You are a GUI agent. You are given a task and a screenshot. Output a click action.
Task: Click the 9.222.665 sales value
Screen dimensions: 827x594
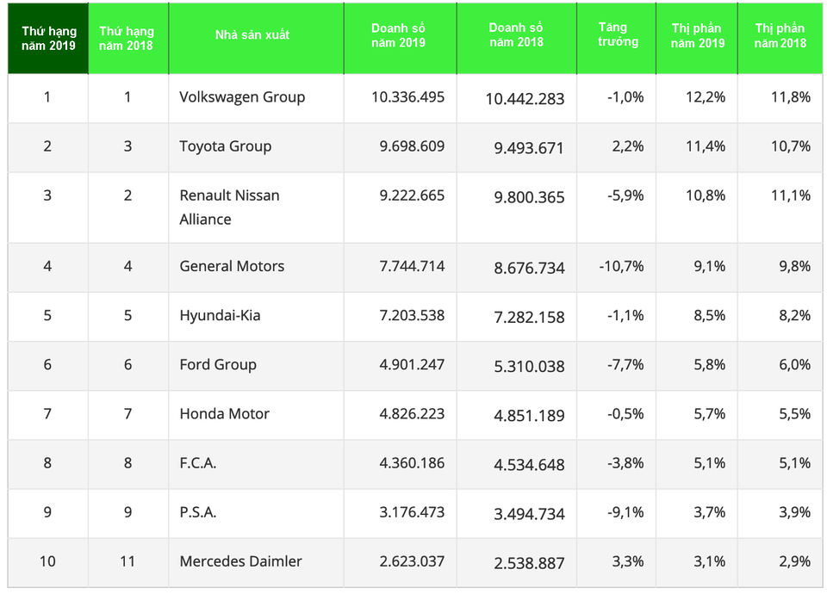pos(412,195)
